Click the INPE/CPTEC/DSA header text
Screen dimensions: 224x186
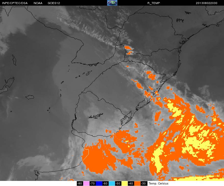(x=15, y=3)
